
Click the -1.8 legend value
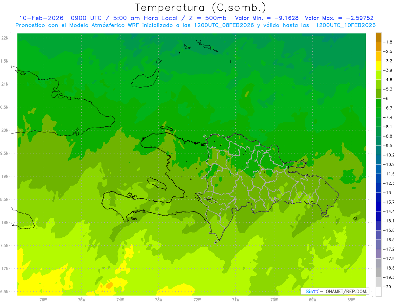pos(388,42)
